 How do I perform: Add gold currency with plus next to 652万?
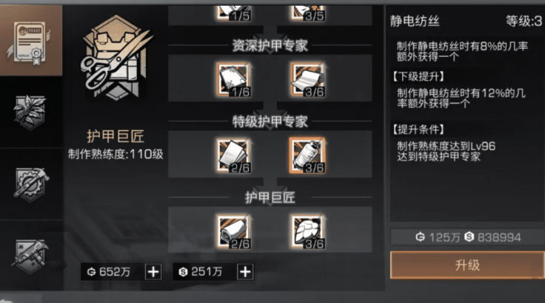[153, 271]
